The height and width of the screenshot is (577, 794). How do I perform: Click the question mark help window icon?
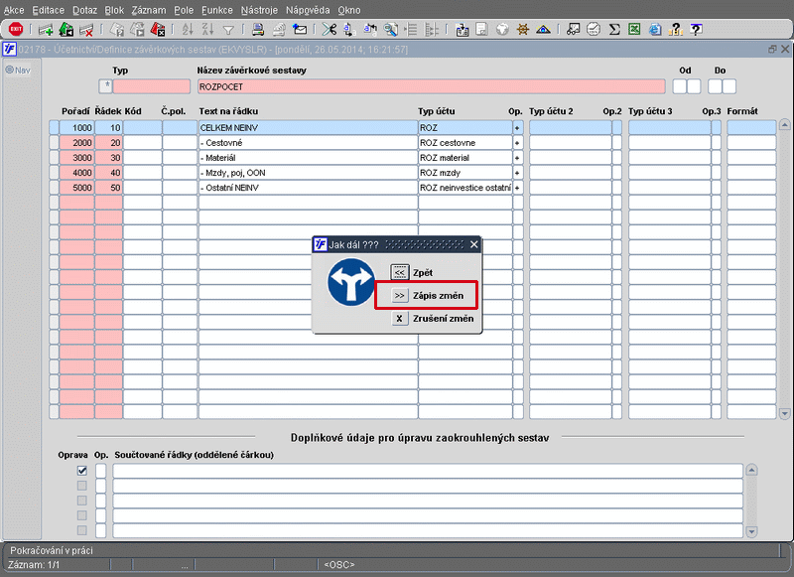(x=697, y=30)
